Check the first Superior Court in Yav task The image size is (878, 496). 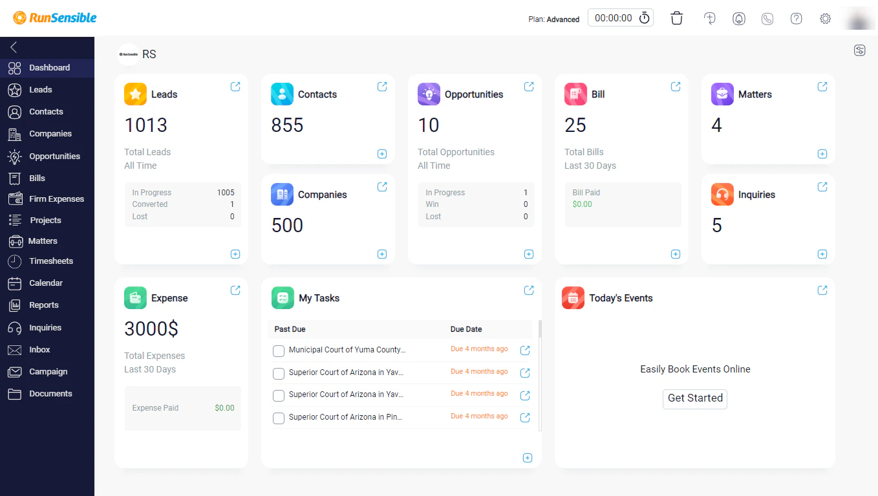[x=278, y=373]
